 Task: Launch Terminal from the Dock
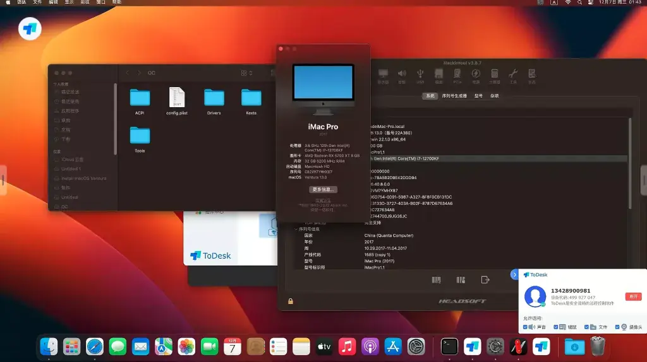click(449, 347)
